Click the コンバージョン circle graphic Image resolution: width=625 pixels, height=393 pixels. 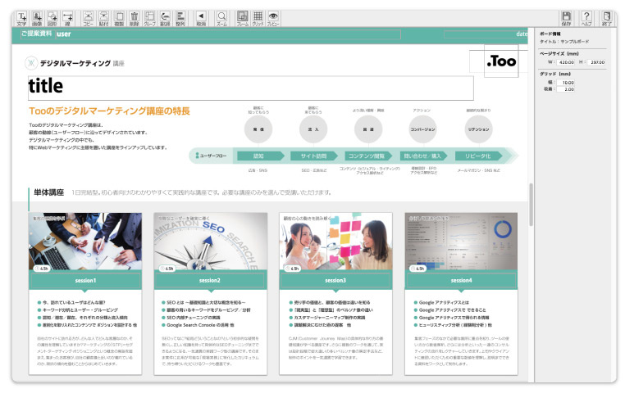click(422, 129)
